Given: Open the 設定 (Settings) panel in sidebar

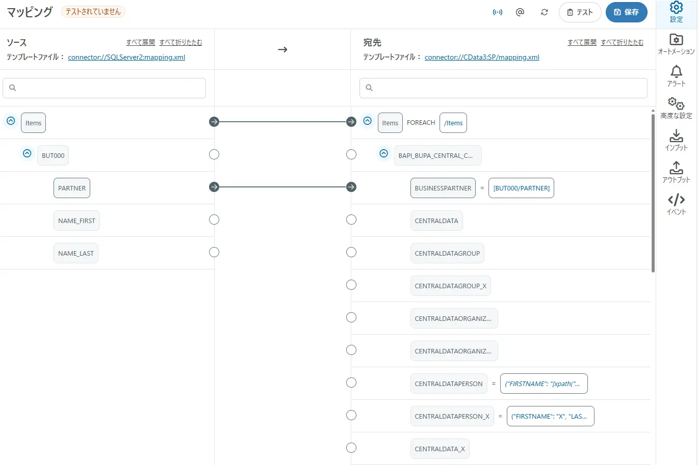Looking at the screenshot, I should pos(676,11).
